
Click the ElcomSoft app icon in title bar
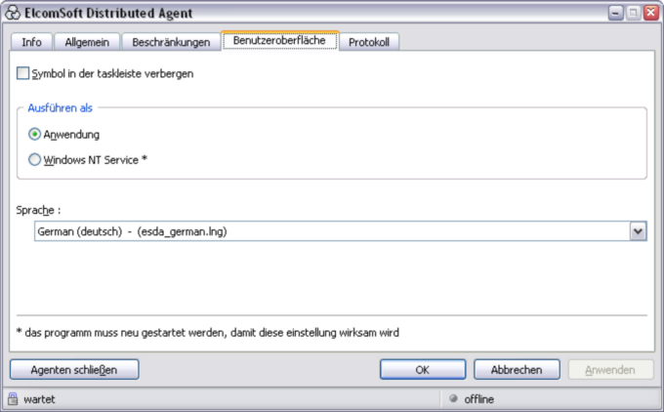coord(13,13)
